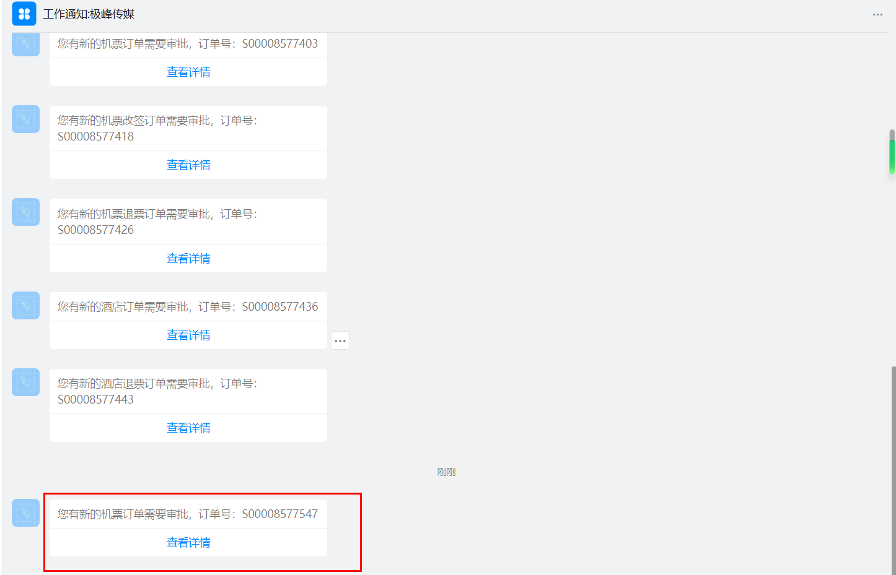The image size is (896, 575).
Task: Open 查看详情 for latest order S00008577547
Action: [x=188, y=542]
